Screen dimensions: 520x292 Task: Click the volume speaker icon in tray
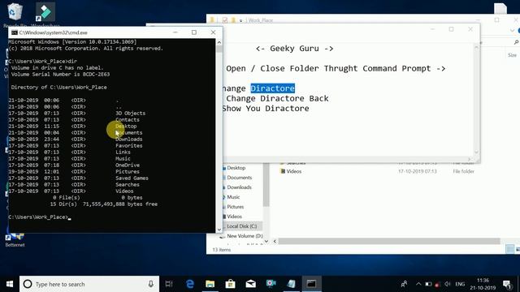click(x=448, y=284)
